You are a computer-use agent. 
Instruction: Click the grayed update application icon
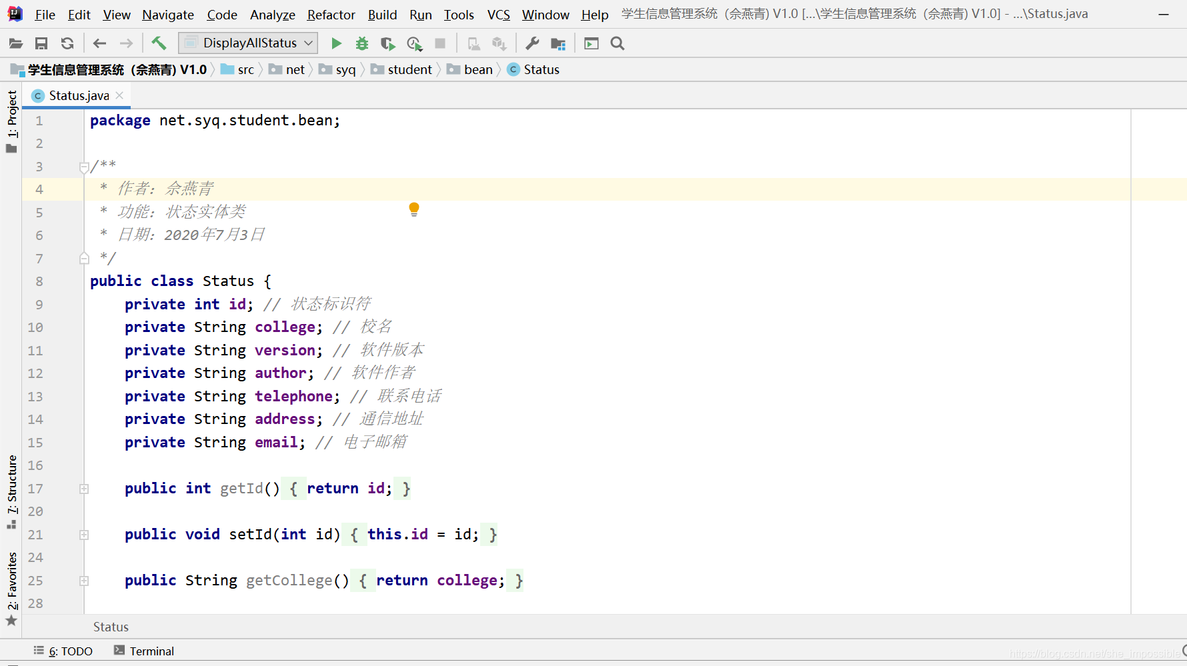pyautogui.click(x=473, y=44)
